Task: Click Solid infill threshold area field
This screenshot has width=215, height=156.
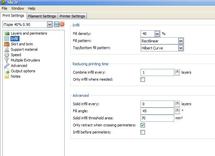Action: [157, 118]
